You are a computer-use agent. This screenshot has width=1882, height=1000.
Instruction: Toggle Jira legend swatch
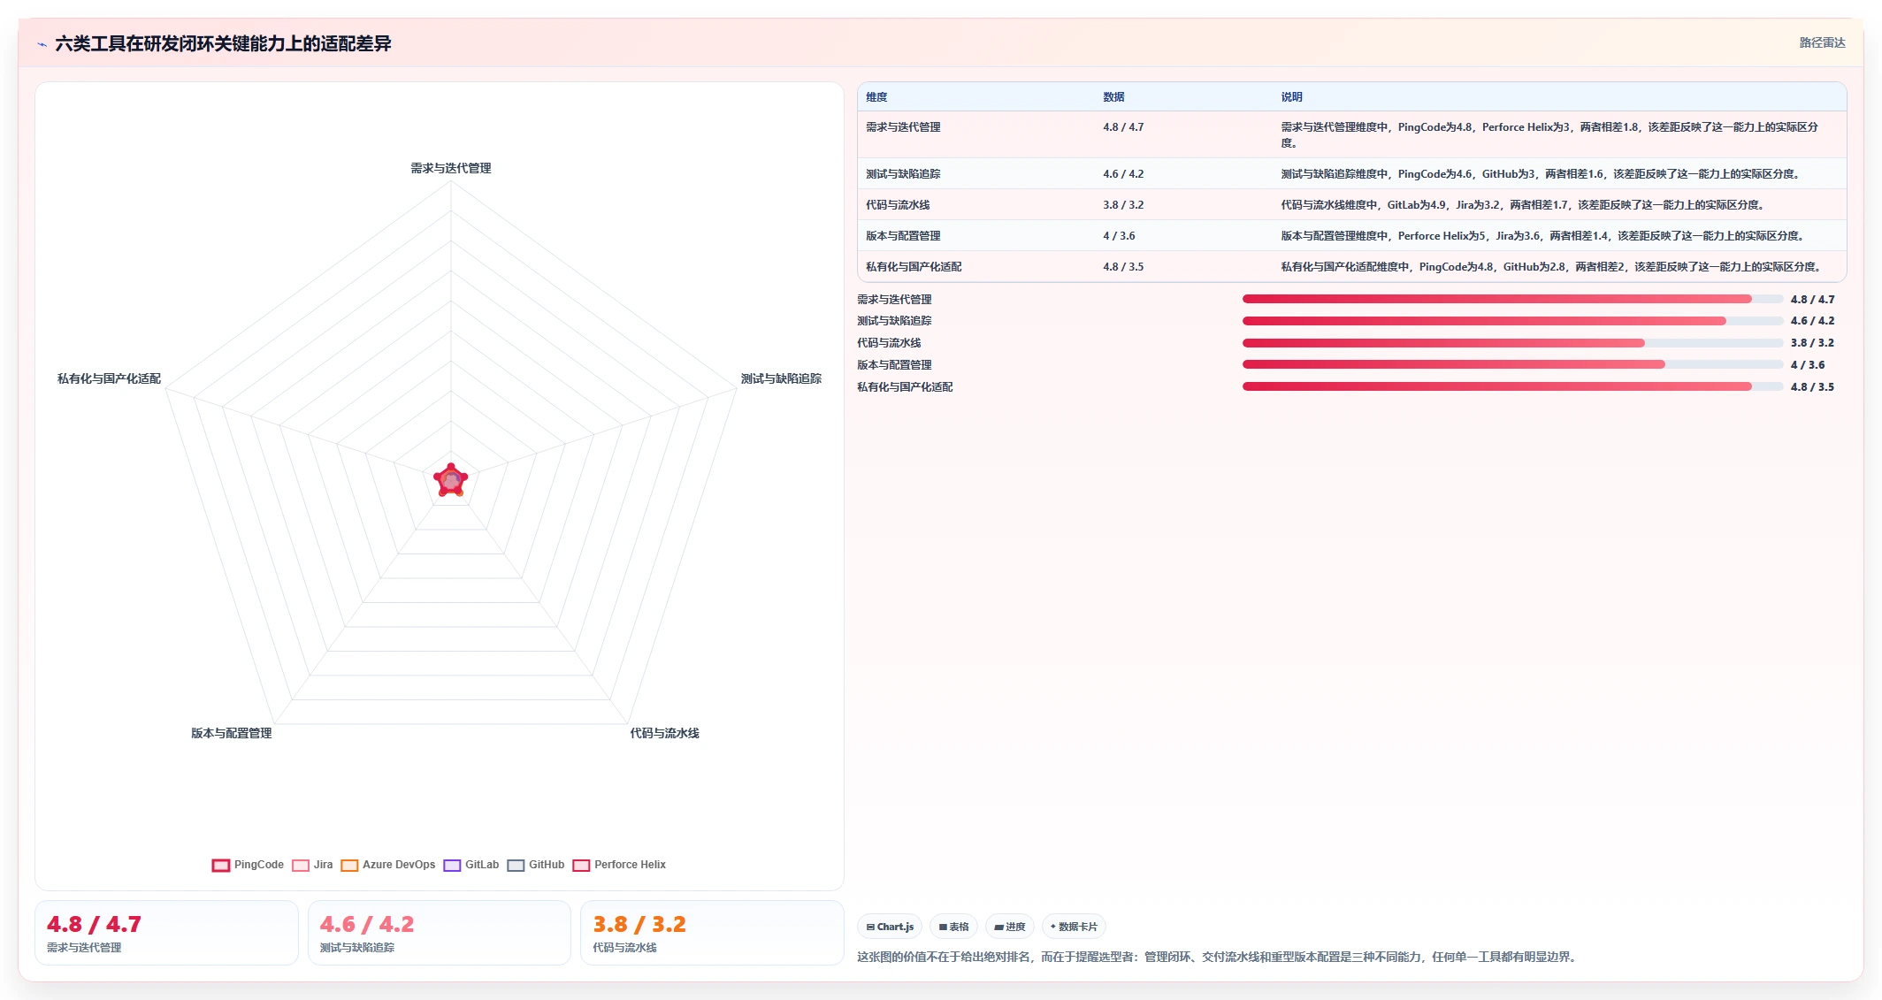[x=301, y=865]
